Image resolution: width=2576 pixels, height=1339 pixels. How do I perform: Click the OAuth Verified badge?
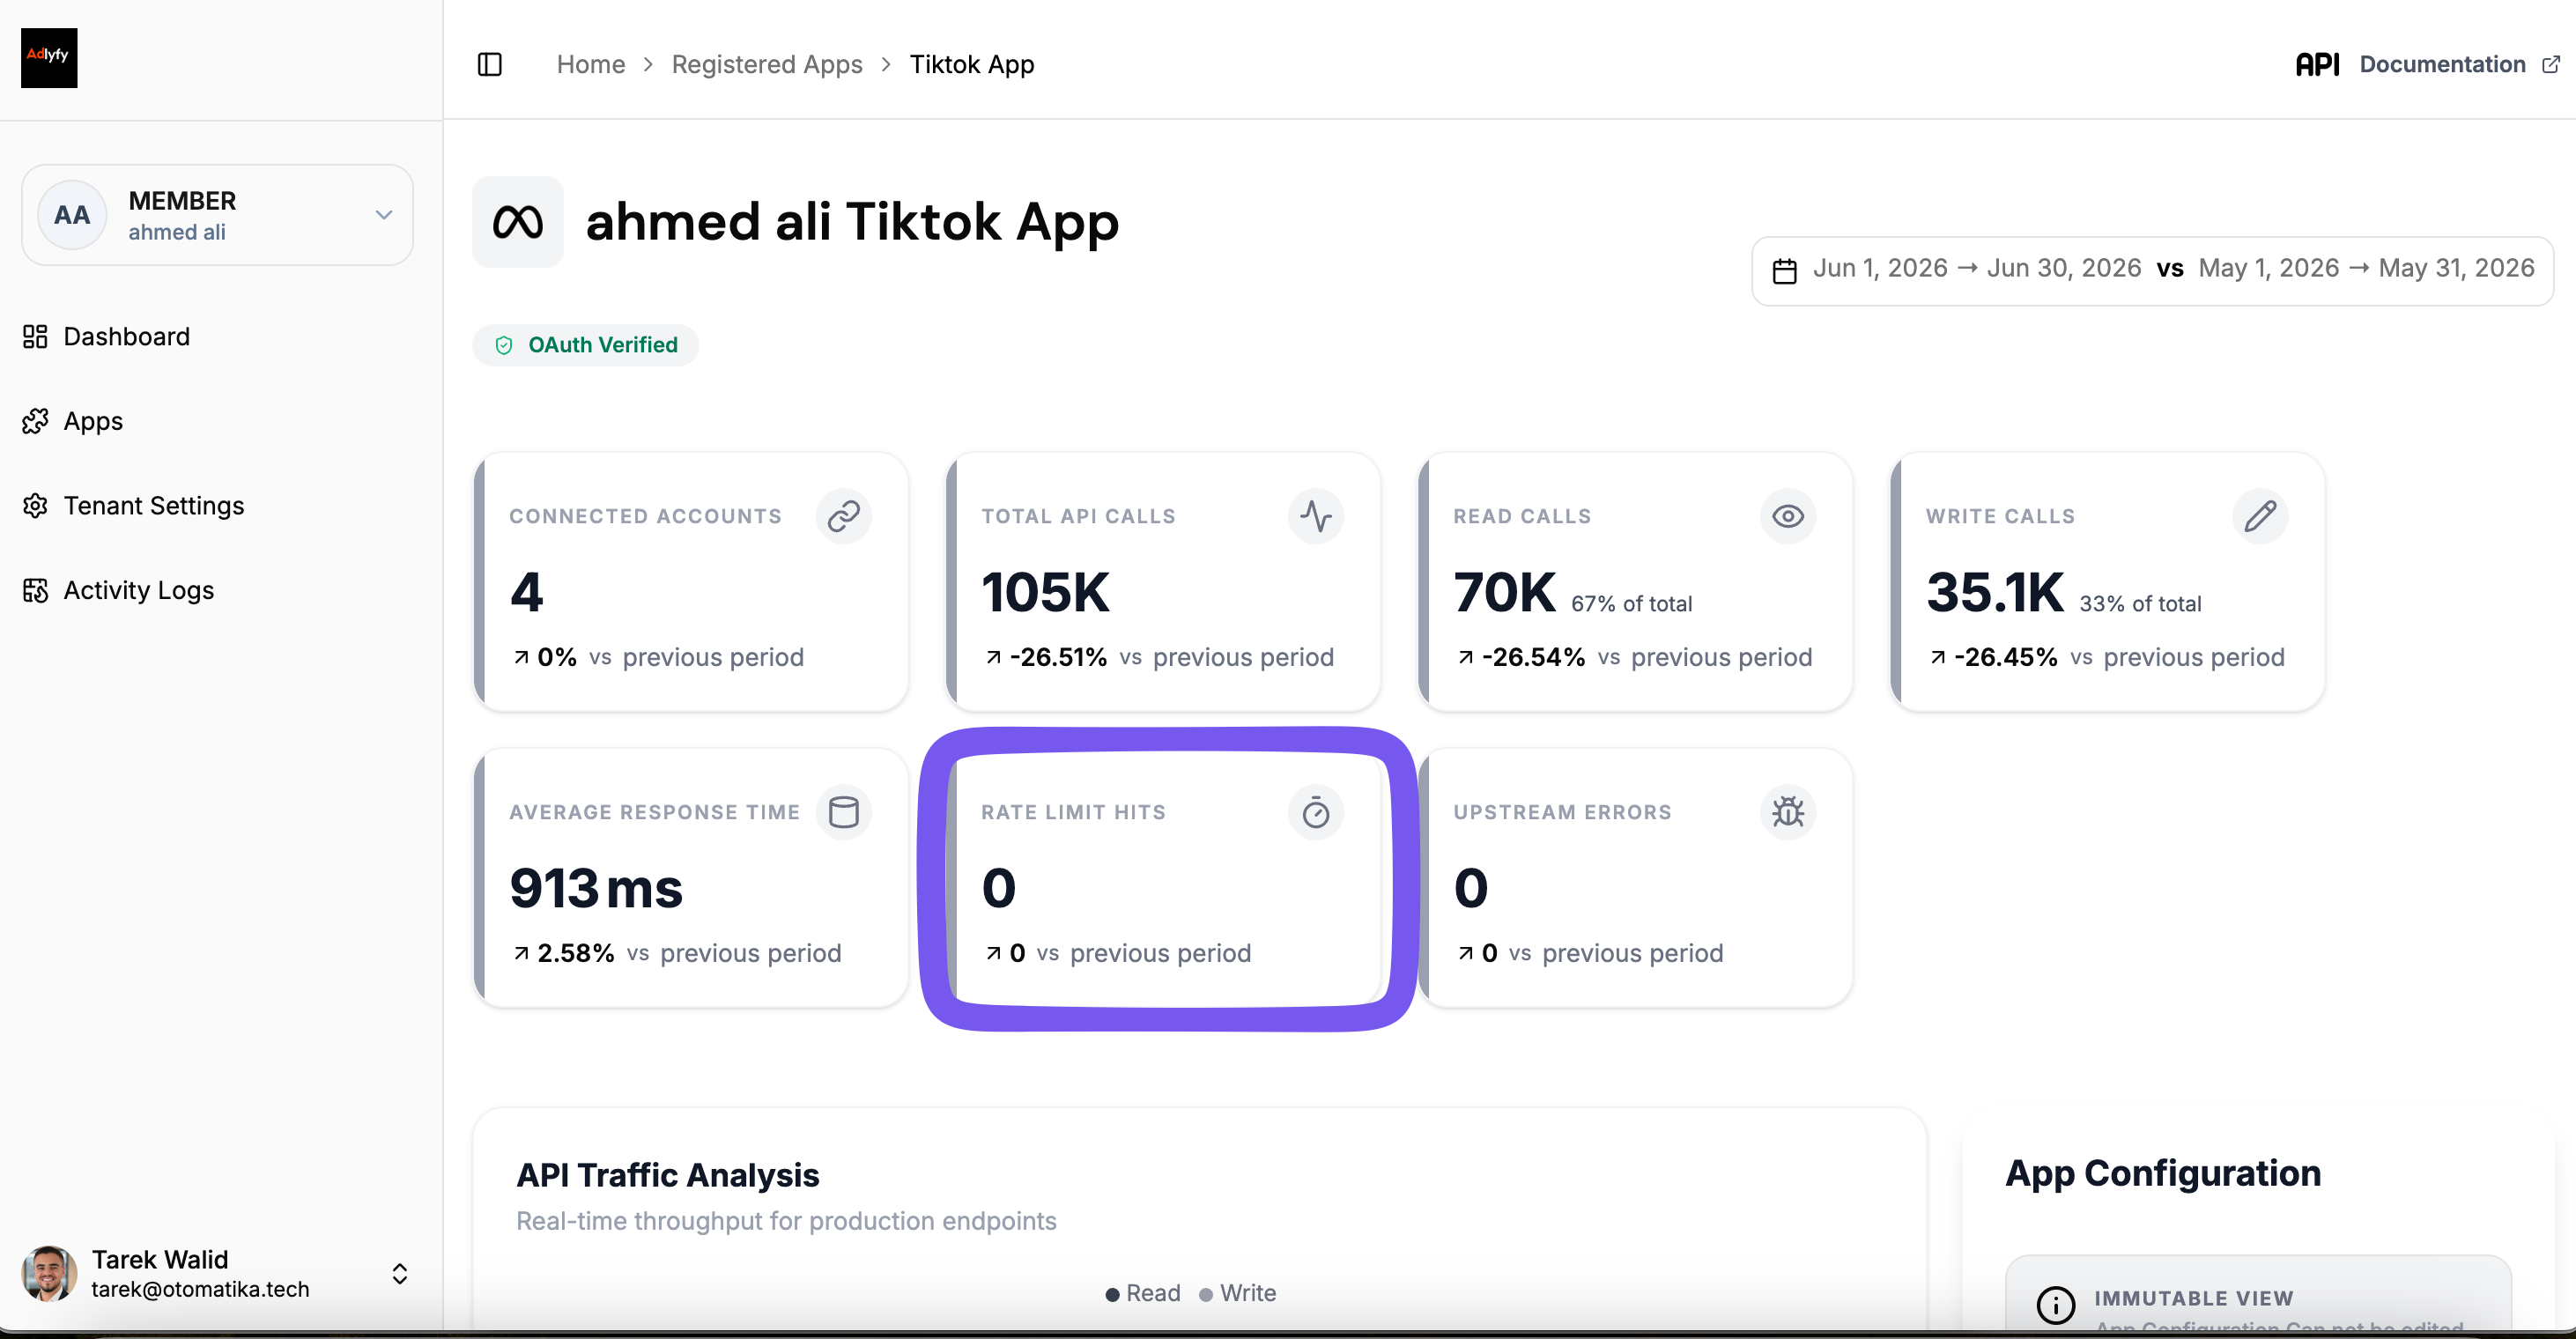click(x=586, y=345)
